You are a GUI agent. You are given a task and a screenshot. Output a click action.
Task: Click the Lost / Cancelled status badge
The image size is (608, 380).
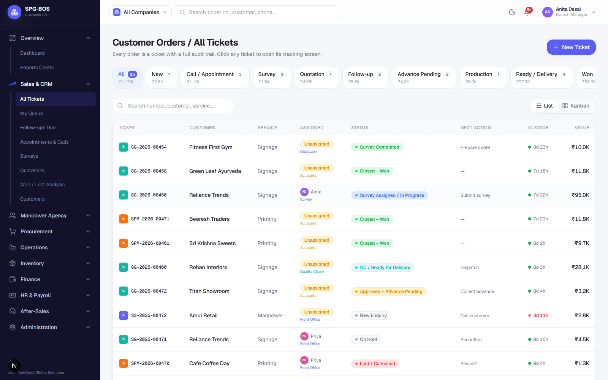tap(375, 364)
